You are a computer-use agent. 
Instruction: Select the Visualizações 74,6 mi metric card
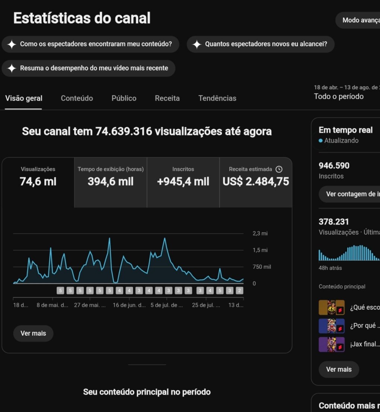pos(38,183)
